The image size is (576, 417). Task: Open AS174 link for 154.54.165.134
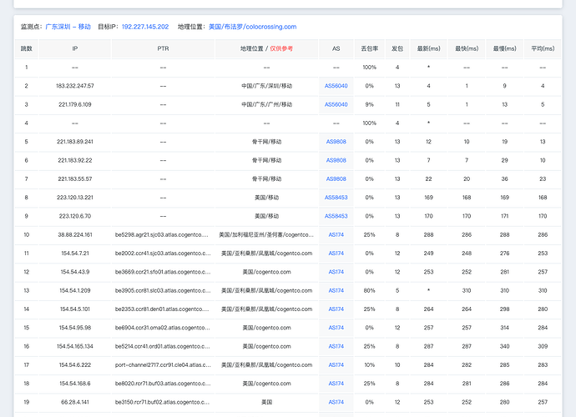pyautogui.click(x=336, y=346)
